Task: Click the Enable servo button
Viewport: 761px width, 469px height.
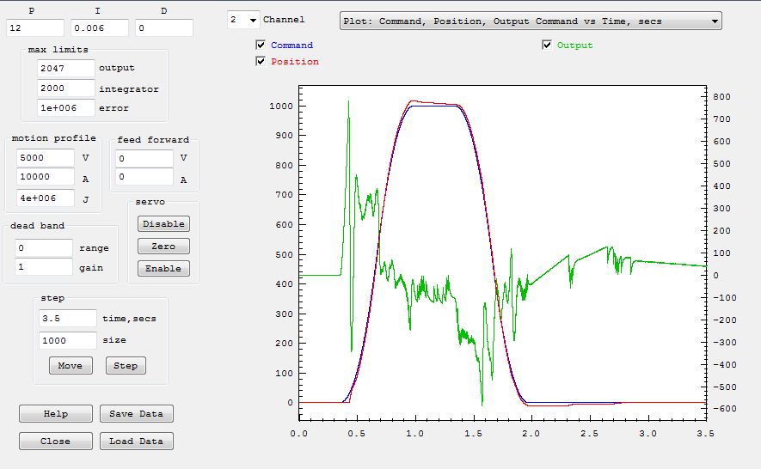Action: point(163,268)
